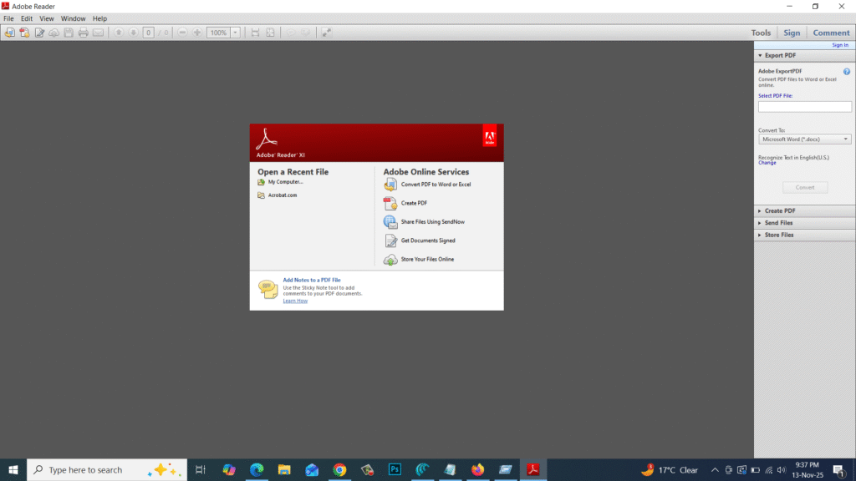
Task: Click the Open file toolbar icon
Action: pyautogui.click(x=9, y=33)
